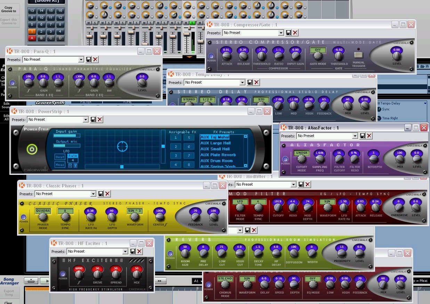This screenshot has height=304, width=430.
Task: Click Assignable FX button 5 in PowerStrip
Action: click(189, 138)
